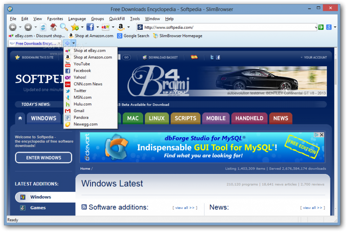The width and height of the screenshot is (347, 232).
Task: Click in the URL address field
Action: click(227, 27)
